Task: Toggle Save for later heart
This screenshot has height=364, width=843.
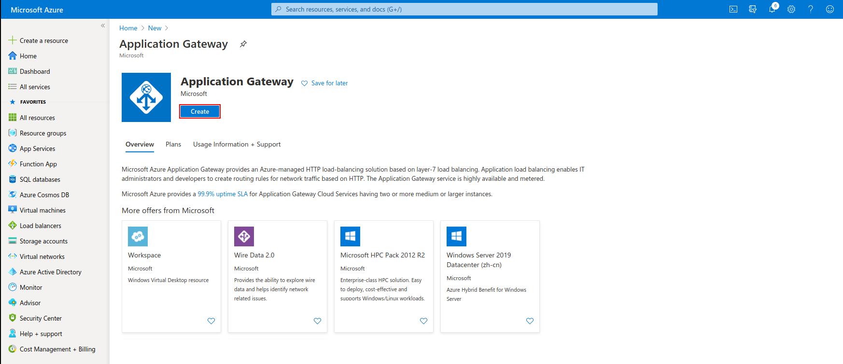Action: (305, 83)
